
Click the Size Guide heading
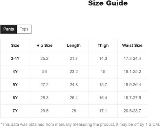click(108, 3)
